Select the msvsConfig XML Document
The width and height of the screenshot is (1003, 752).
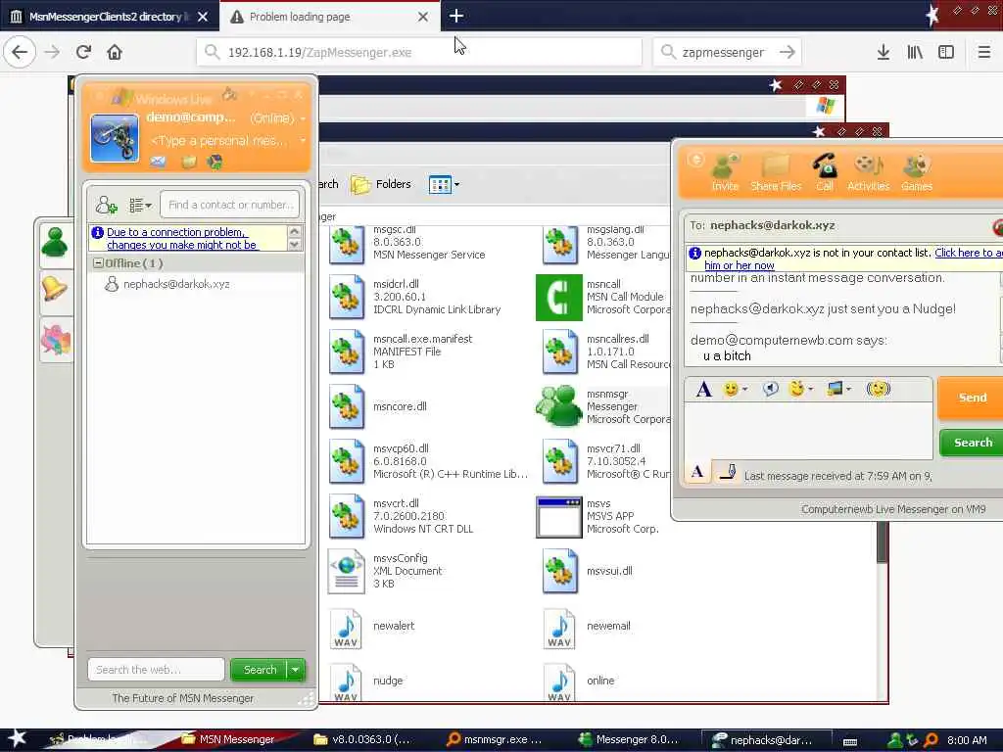pyautogui.click(x=386, y=571)
